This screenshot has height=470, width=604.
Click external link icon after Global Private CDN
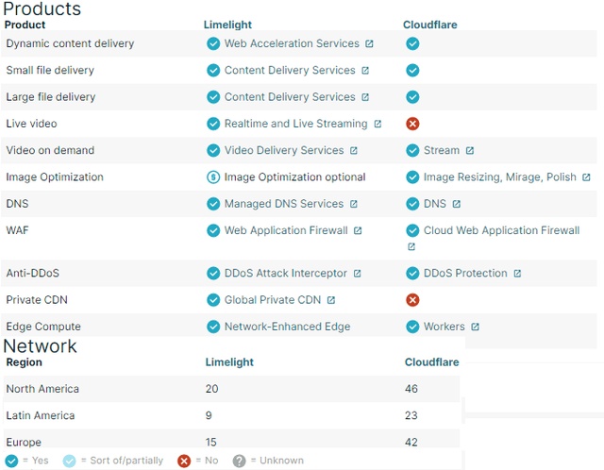(x=331, y=300)
